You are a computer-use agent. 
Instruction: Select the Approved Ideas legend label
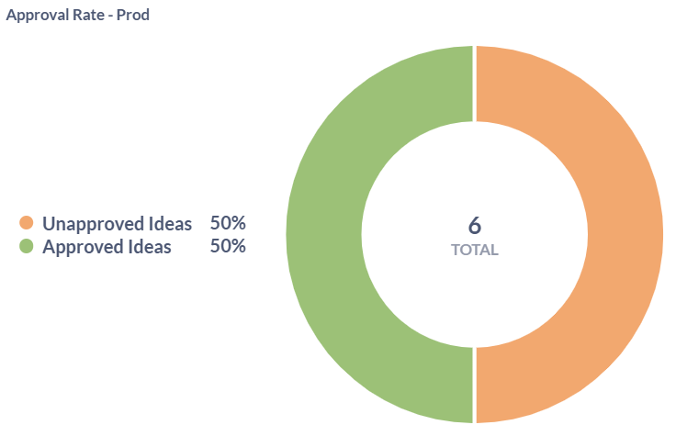click(107, 246)
